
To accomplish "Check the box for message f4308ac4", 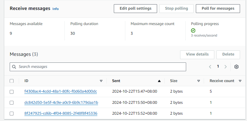I will pyautogui.click(x=12, y=92).
